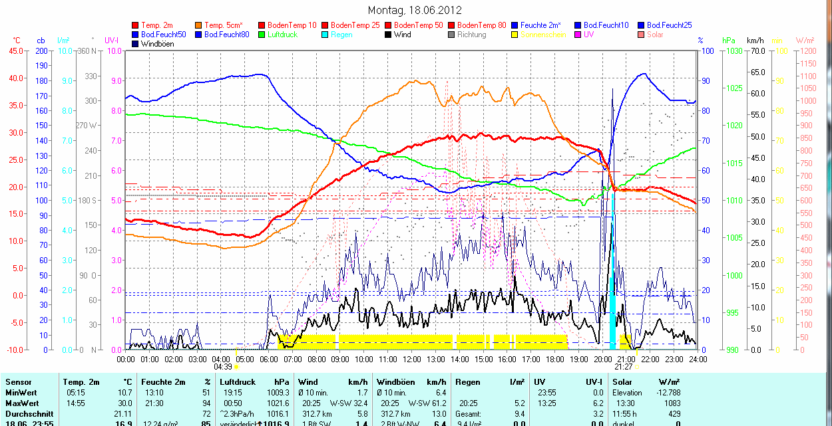Select the MaxWert row label
The width and height of the screenshot is (832, 426).
coord(21,403)
